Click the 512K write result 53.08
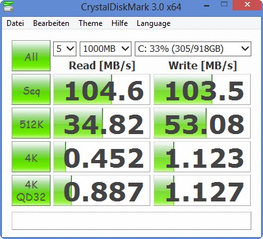 point(202,123)
